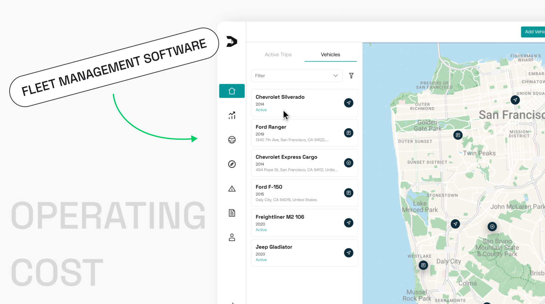Screen dimensions: 545x304
Task: Click the "SUNSET DISTRICT" label on the map
Action: [427, 162]
